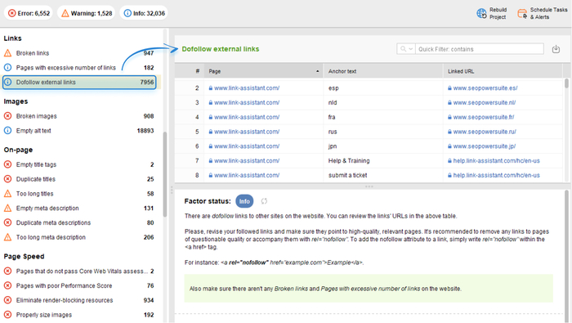Click lock icon of help.link-assistant.com in row 7

(x=449, y=160)
